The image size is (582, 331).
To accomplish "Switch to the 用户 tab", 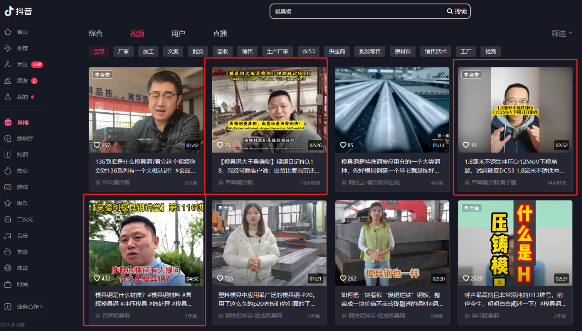I will pos(178,33).
